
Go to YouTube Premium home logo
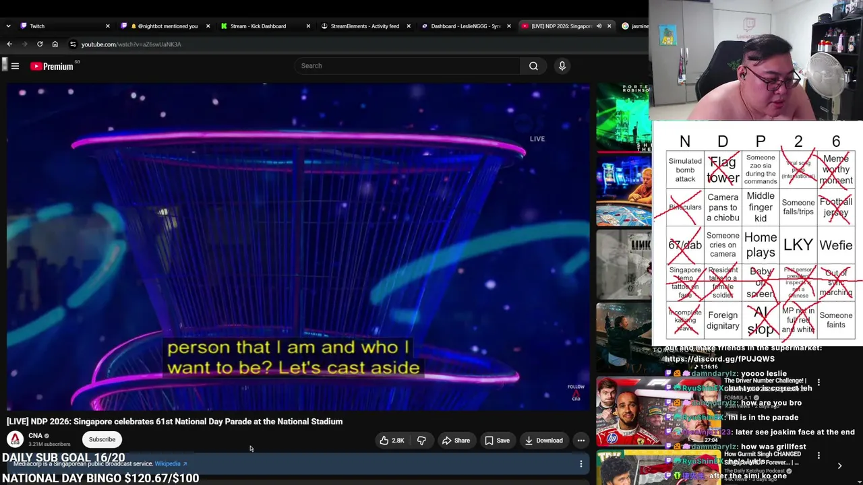(x=52, y=66)
